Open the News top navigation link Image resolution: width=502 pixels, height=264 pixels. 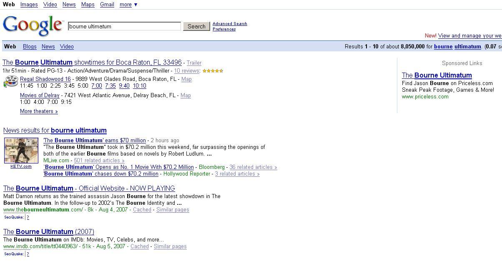69,5
